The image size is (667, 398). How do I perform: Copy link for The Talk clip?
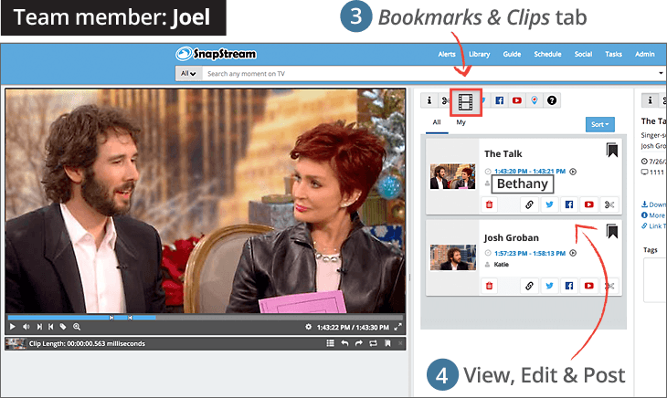click(528, 205)
